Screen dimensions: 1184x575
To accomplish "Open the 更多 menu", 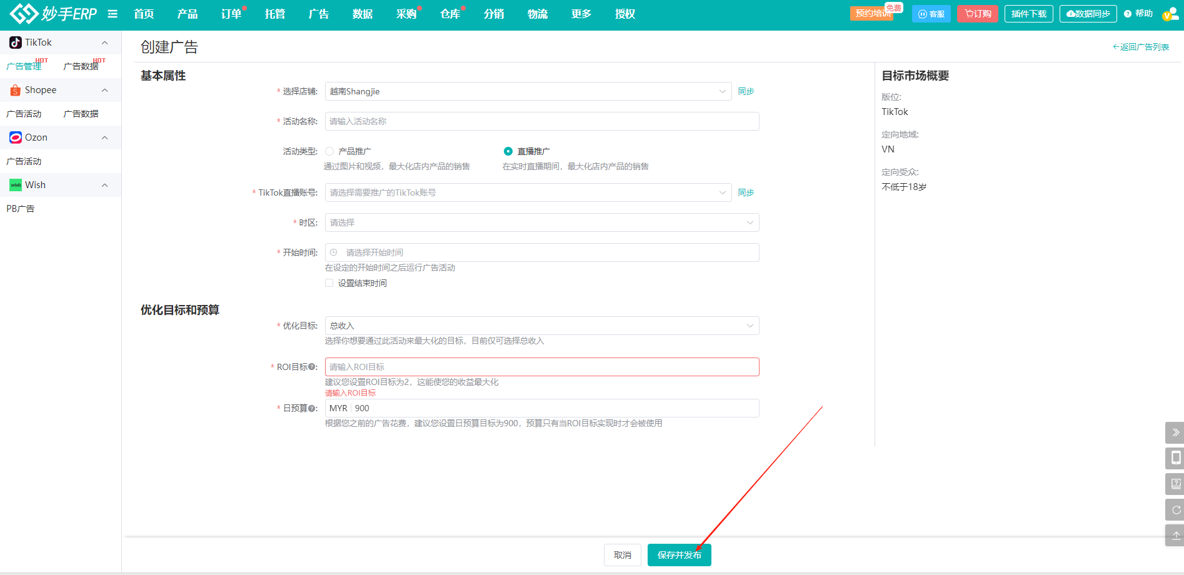I will click(581, 14).
